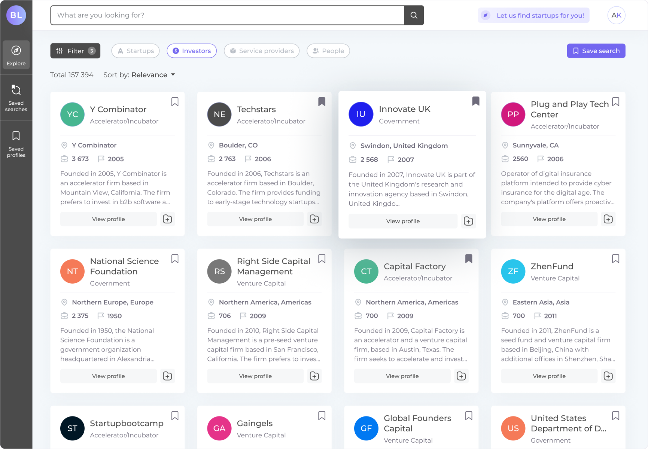
Task: Remove bookmark from Techstars card
Action: [322, 102]
